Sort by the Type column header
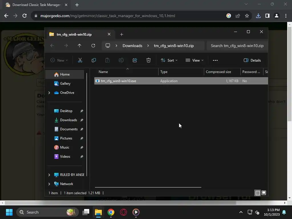Image resolution: width=292 pixels, height=219 pixels. 181,72
